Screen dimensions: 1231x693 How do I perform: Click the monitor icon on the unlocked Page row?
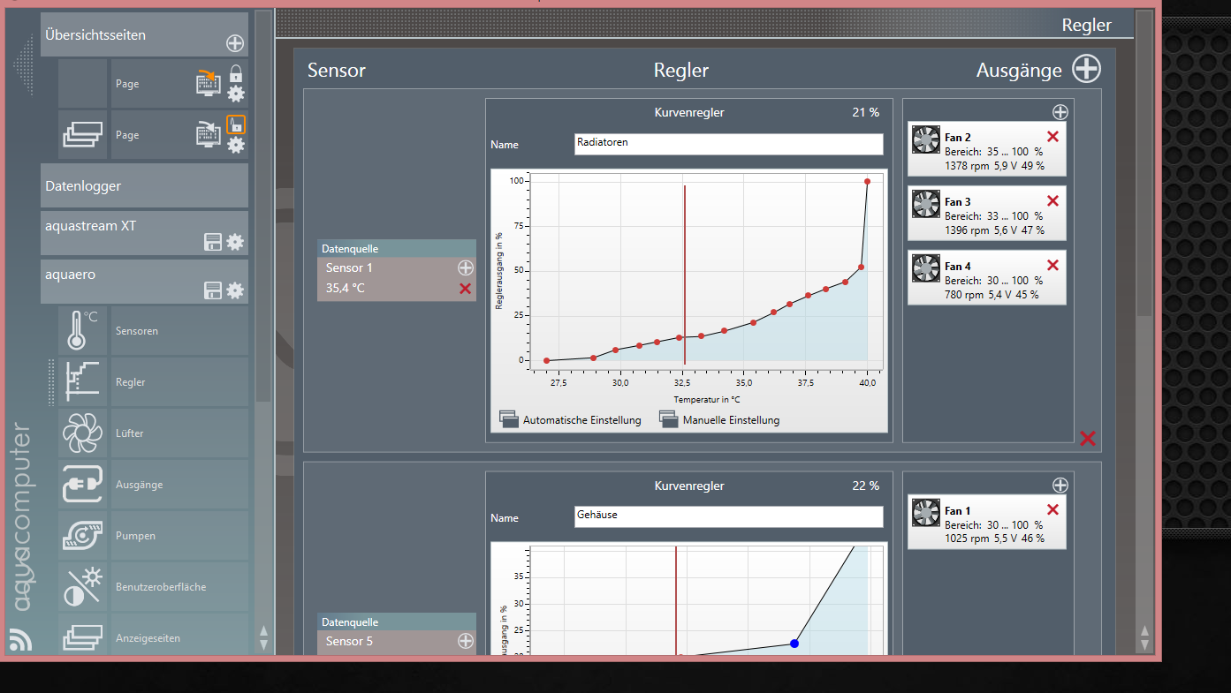208,133
